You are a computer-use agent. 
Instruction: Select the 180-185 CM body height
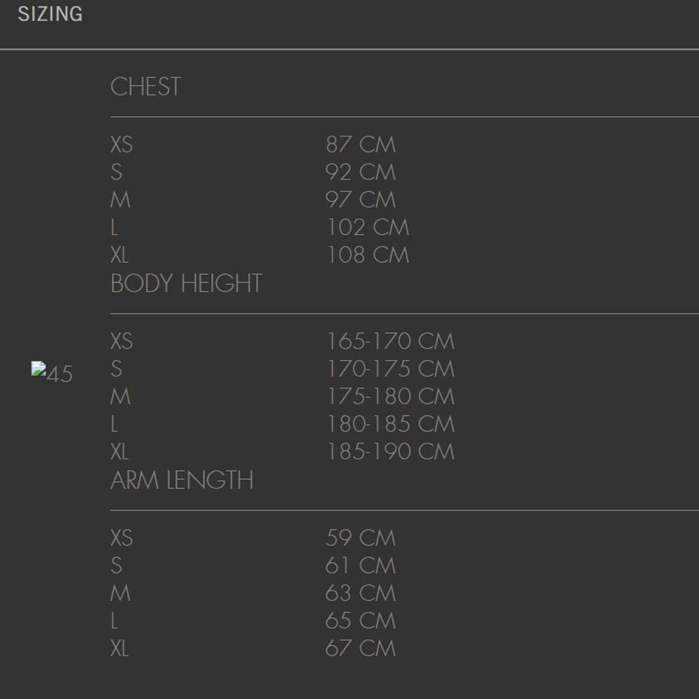[x=391, y=424]
